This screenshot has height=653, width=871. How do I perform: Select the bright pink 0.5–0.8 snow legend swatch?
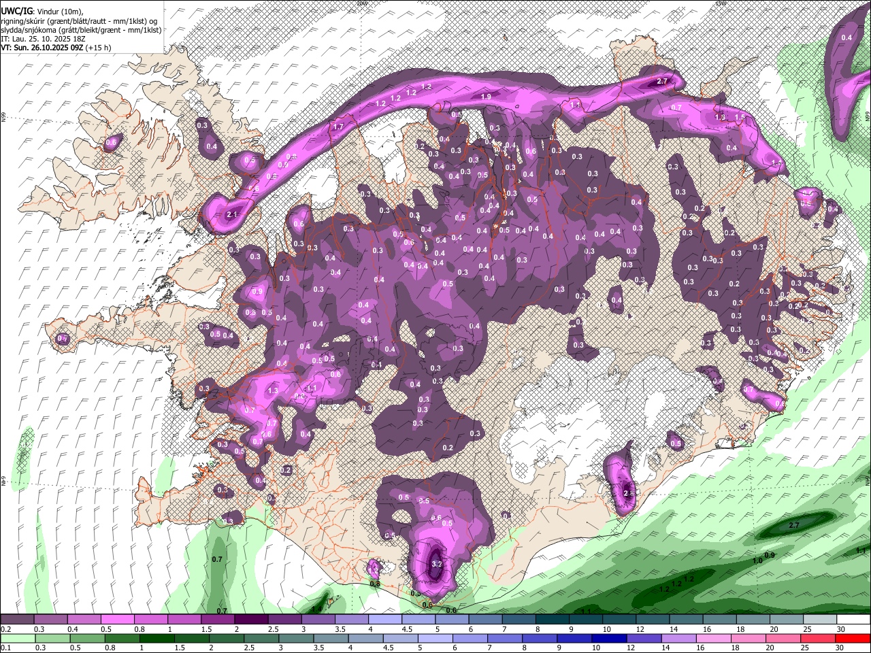[117, 620]
